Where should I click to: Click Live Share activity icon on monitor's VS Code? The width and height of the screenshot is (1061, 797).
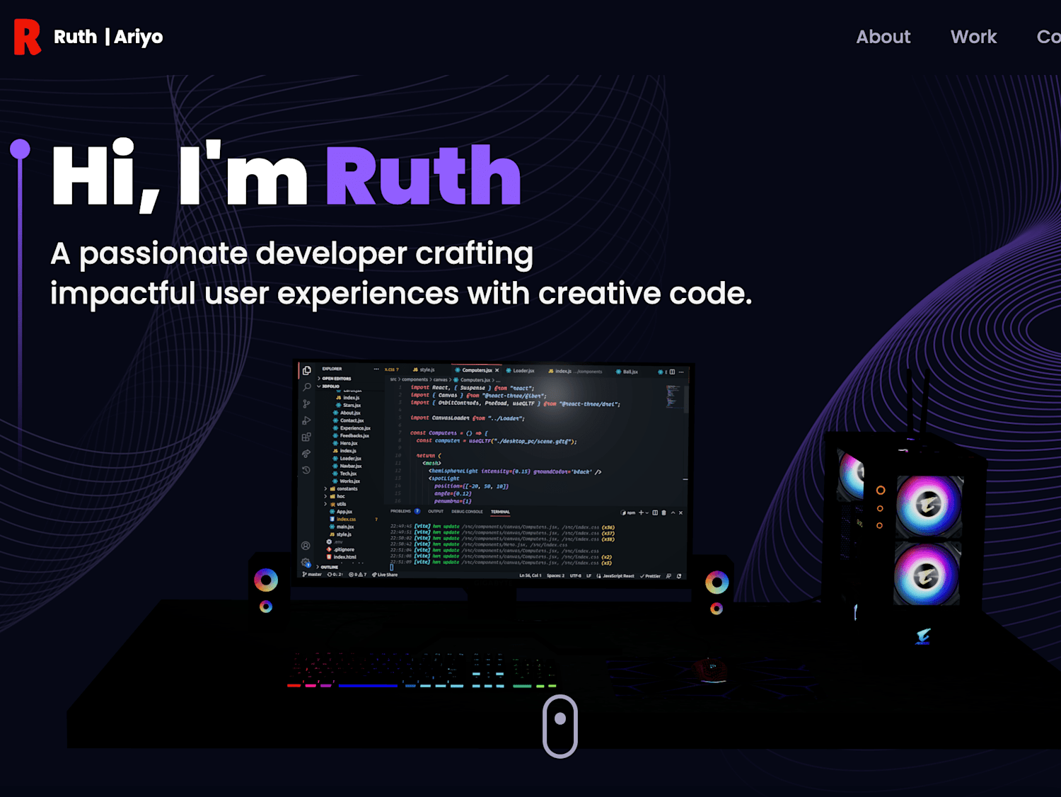[306, 453]
